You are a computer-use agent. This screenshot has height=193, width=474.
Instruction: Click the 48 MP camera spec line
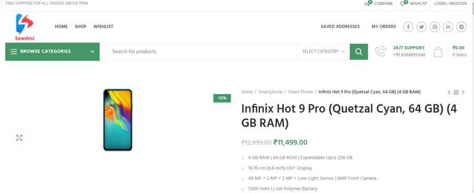click(x=312, y=178)
